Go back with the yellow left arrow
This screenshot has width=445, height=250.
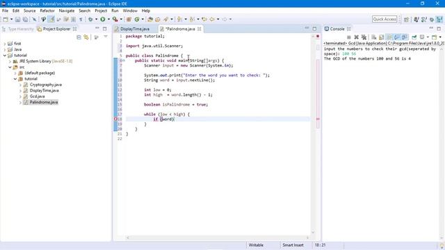click(212, 19)
